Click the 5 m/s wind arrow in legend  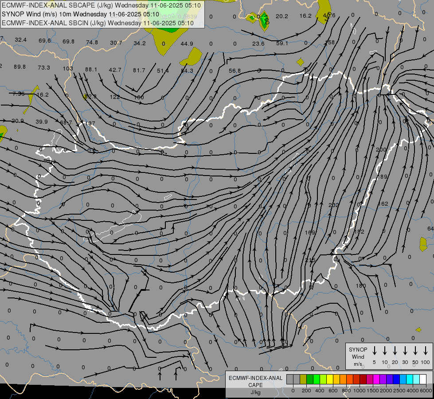click(x=374, y=351)
